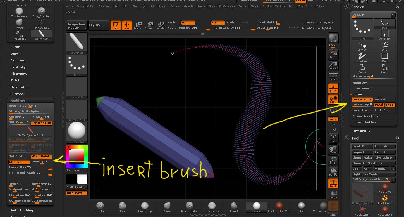404x217 pixels.
Task: Select the DragRect stroke type
Action: [x=385, y=35]
